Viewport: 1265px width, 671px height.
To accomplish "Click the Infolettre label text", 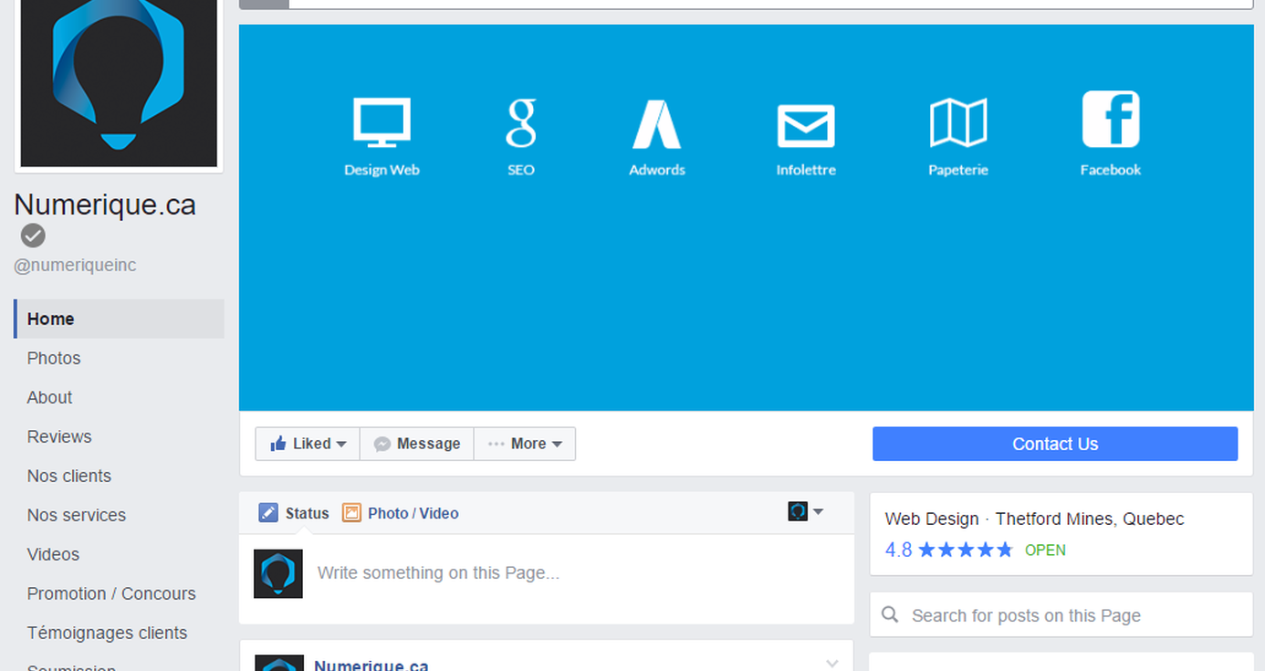I will pos(806,170).
